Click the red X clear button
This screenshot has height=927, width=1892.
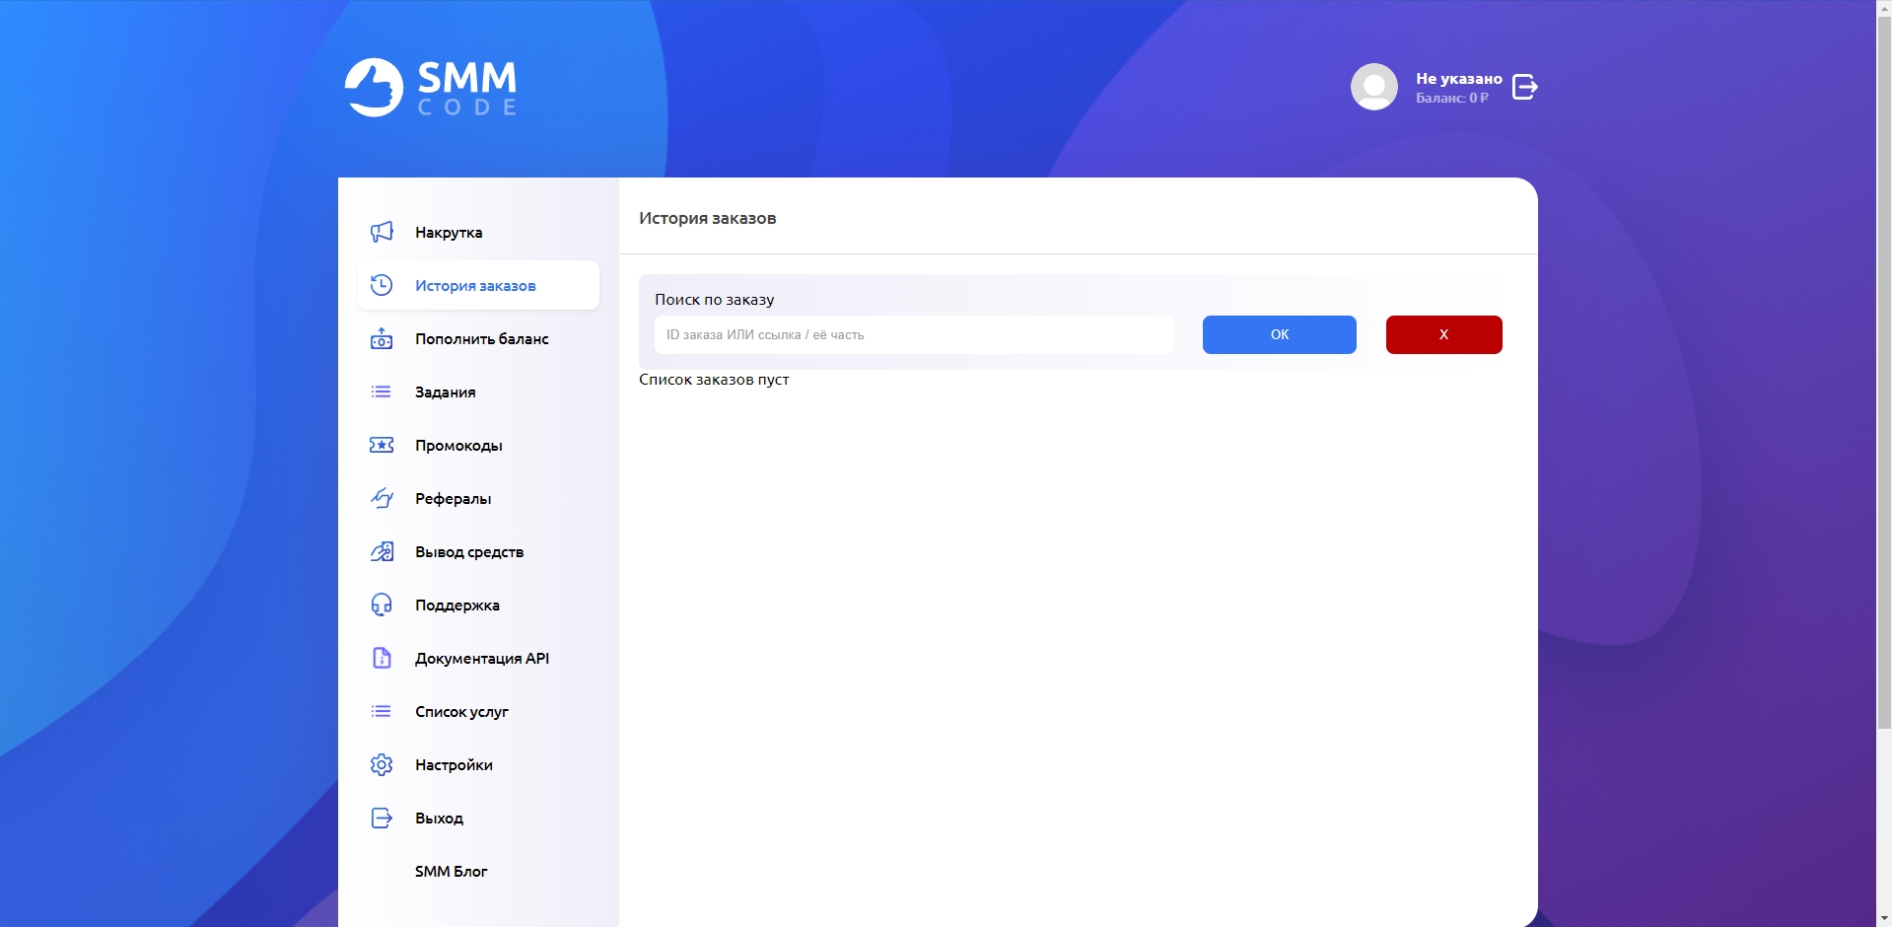(1443, 334)
